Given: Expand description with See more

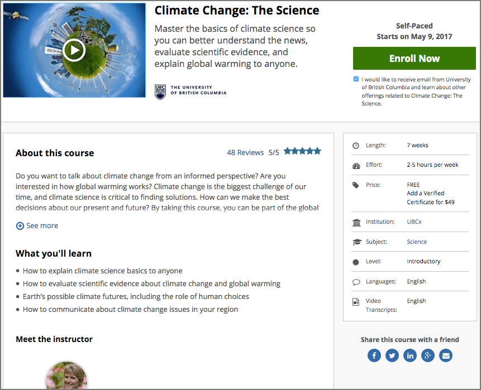Looking at the screenshot, I should [37, 226].
